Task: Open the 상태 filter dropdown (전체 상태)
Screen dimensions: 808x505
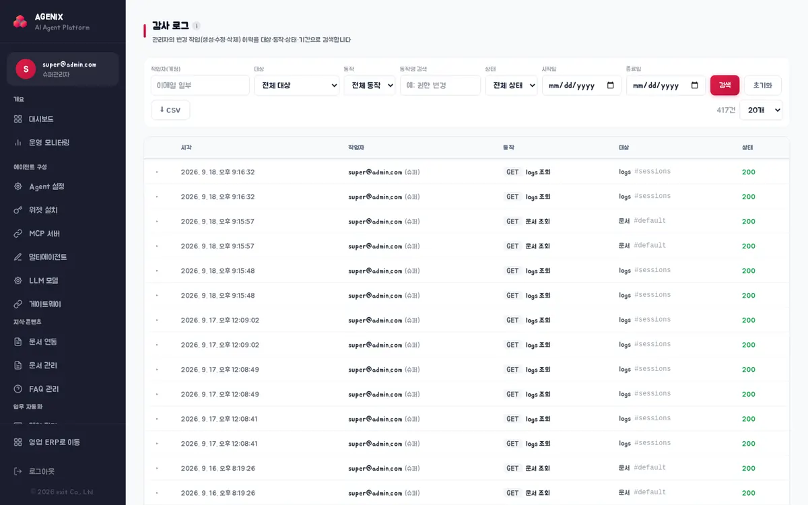Action: click(x=512, y=86)
